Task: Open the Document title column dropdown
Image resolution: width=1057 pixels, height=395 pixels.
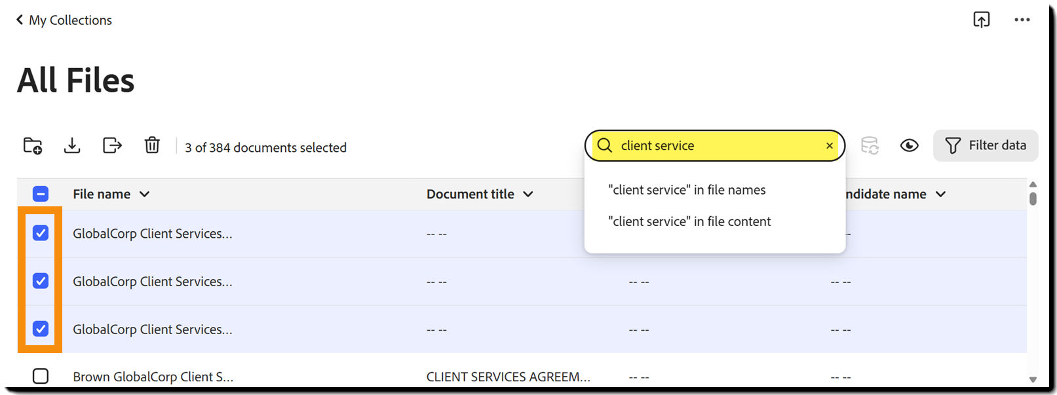Action: click(x=528, y=194)
